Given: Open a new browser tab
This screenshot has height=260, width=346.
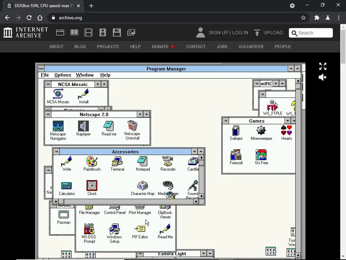Looking at the screenshot, I should click(x=91, y=6).
